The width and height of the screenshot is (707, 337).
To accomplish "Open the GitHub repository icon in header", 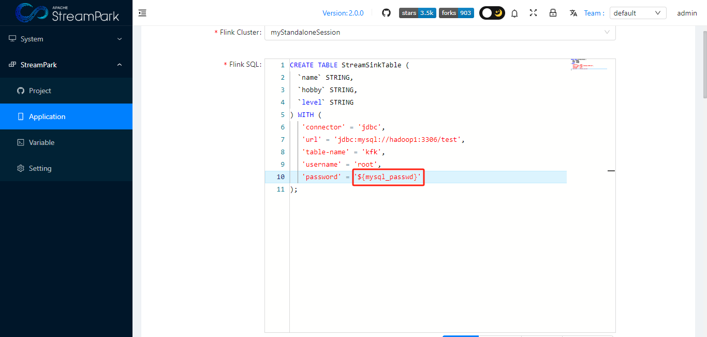I will pyautogui.click(x=386, y=13).
